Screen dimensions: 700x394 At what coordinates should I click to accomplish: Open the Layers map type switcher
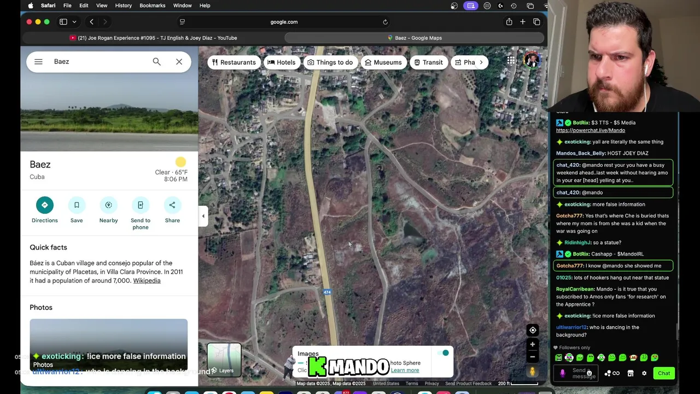[224, 360]
